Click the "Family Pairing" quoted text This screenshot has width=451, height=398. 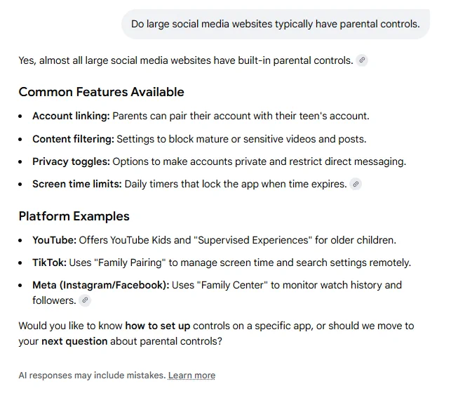pyautogui.click(x=130, y=263)
